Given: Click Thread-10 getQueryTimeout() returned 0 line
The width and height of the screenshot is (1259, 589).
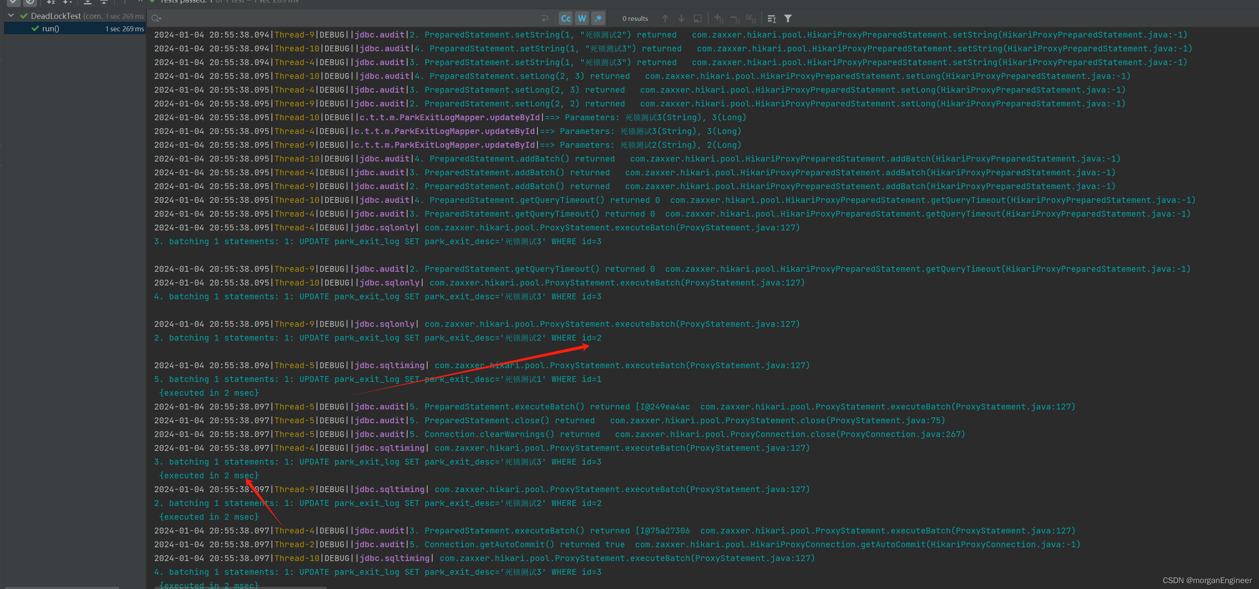Looking at the screenshot, I should point(675,200).
